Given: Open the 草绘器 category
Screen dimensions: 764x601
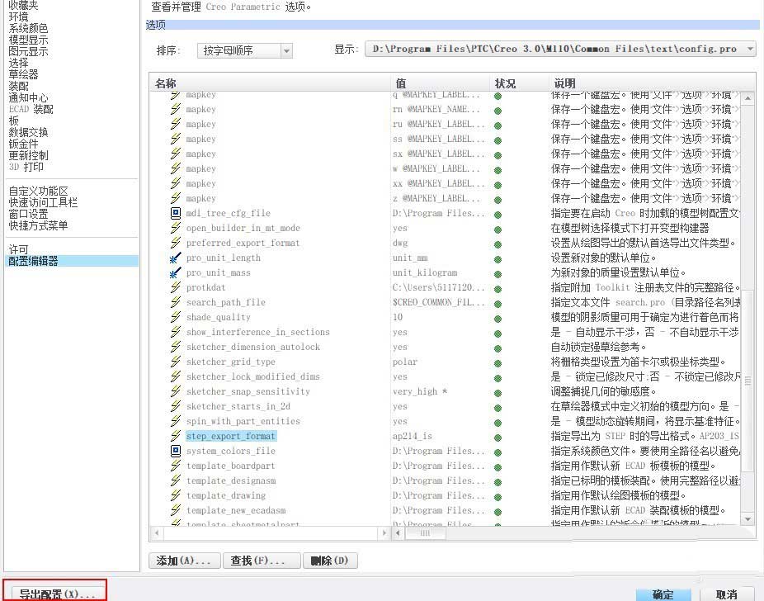Looking at the screenshot, I should (23, 74).
